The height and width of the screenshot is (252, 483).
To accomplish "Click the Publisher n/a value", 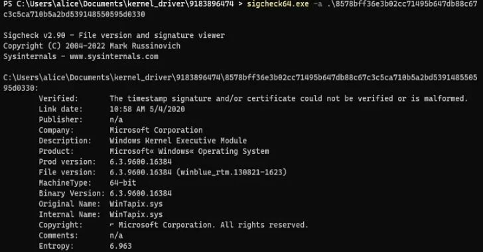I will 116,119.
